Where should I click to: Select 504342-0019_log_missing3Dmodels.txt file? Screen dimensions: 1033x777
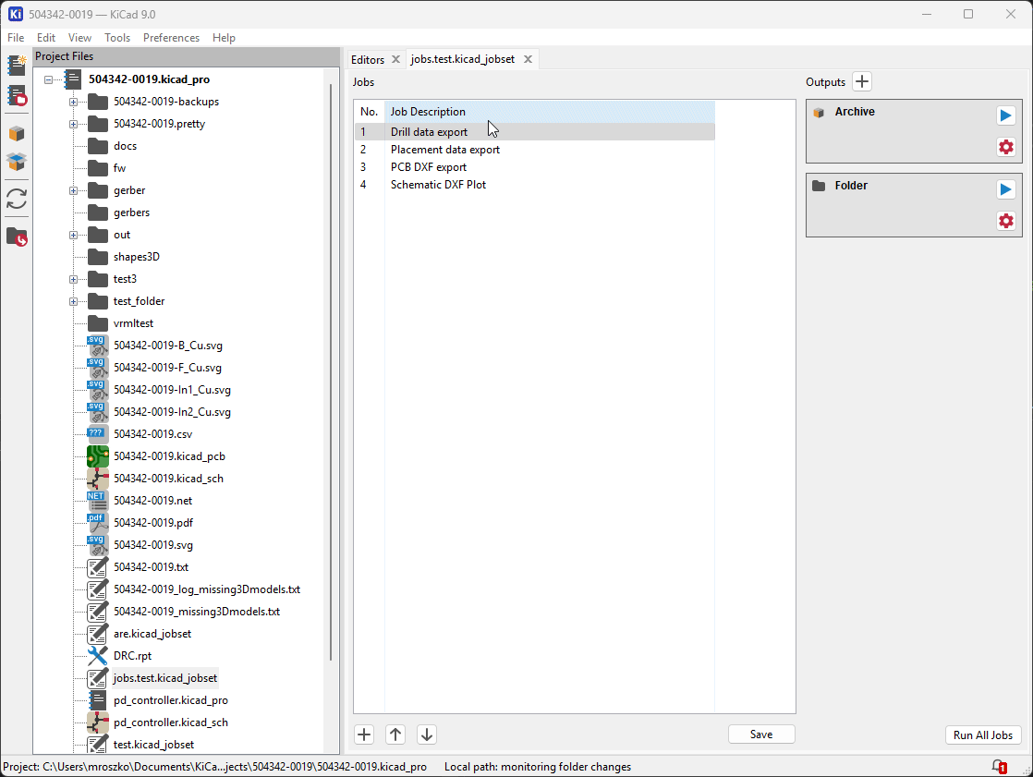tap(207, 589)
